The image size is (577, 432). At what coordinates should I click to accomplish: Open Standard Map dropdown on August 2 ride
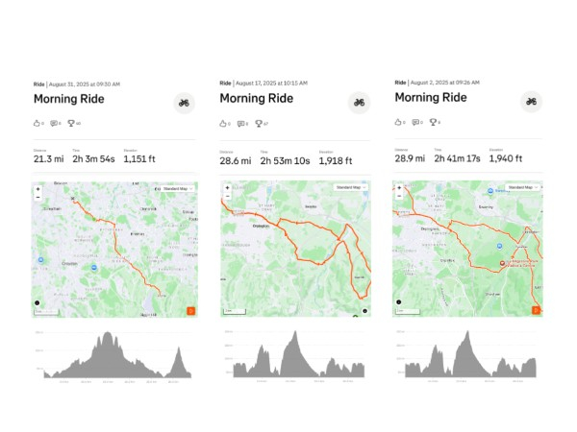pyautogui.click(x=520, y=188)
